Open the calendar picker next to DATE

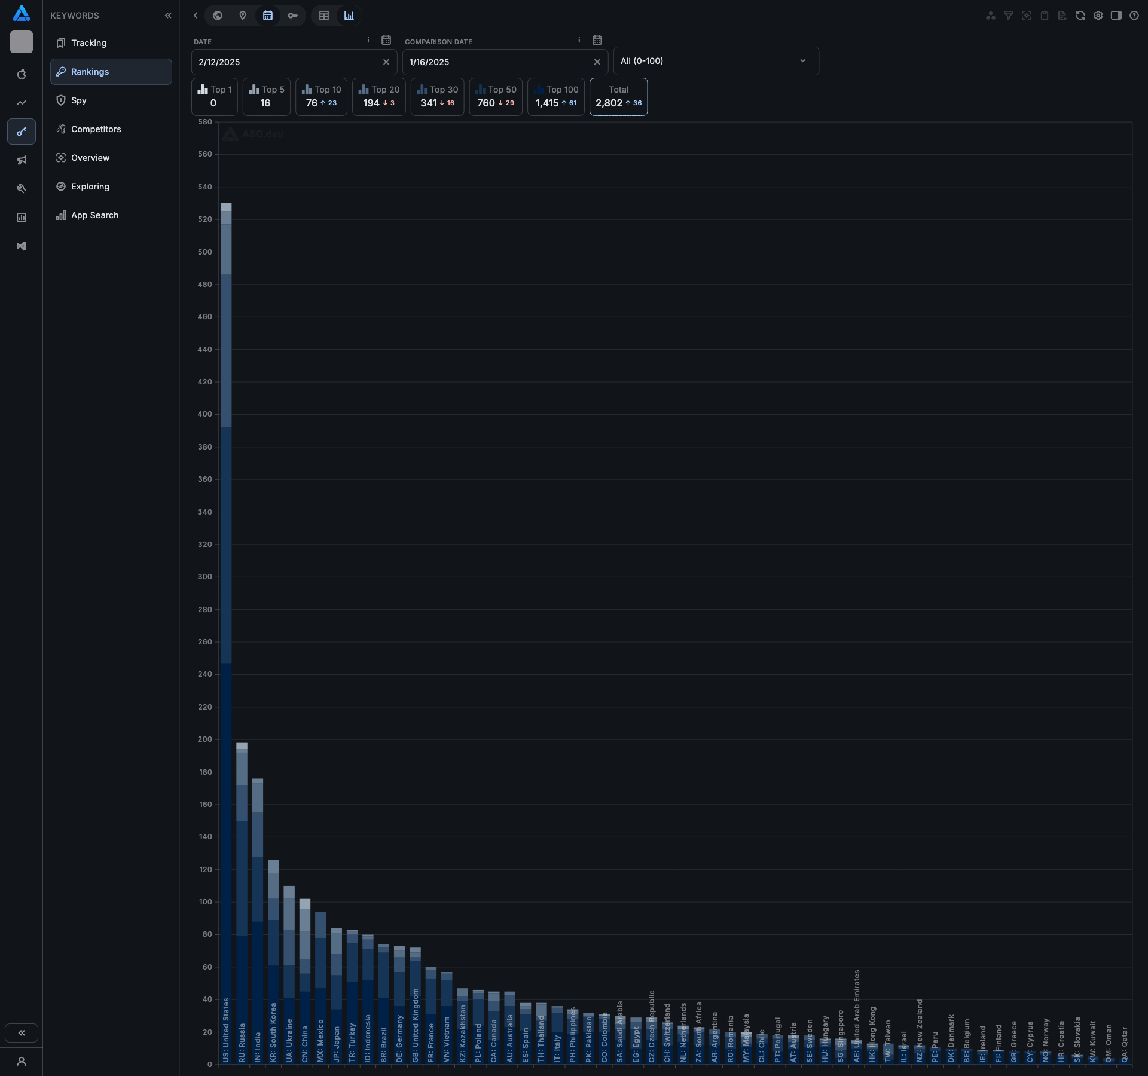pos(386,40)
